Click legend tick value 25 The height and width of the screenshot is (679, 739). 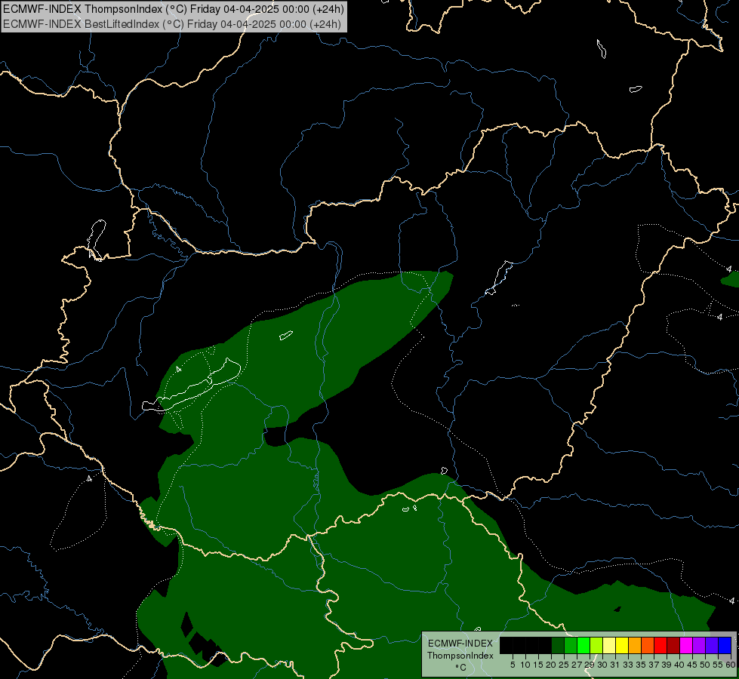(564, 665)
